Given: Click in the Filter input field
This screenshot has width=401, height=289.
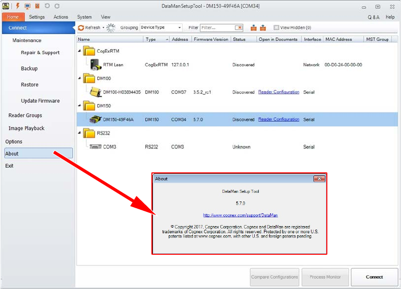Looking at the screenshot, I should (218, 28).
